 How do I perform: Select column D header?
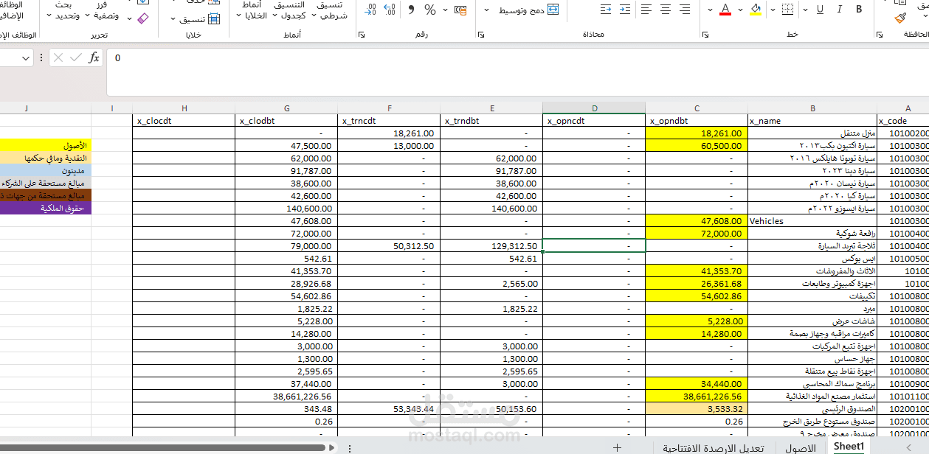tap(595, 108)
